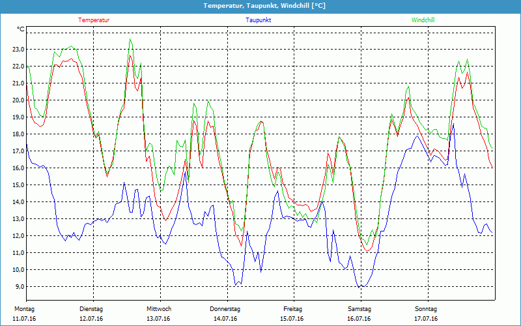
Task: Click the 14,0 y-axis value
Action: 18,202
